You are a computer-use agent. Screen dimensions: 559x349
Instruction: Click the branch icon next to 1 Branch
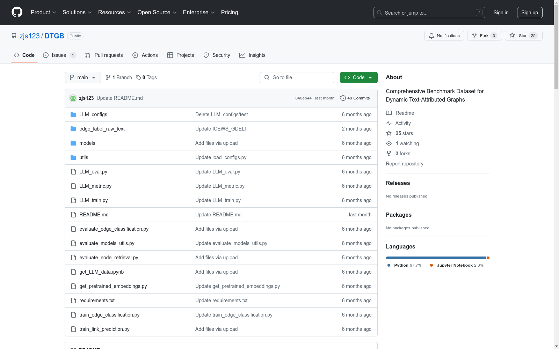pos(108,77)
